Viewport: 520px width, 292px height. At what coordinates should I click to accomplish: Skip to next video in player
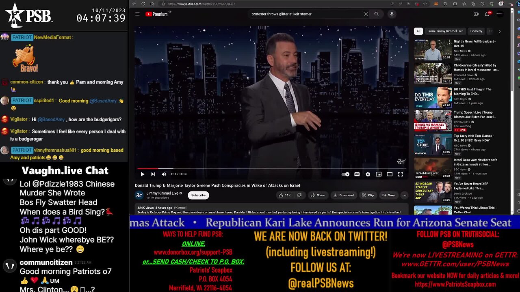click(153, 174)
